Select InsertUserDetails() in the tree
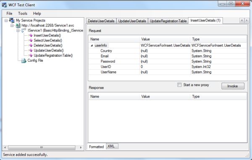This screenshot has height=160, width=252. 47,36
